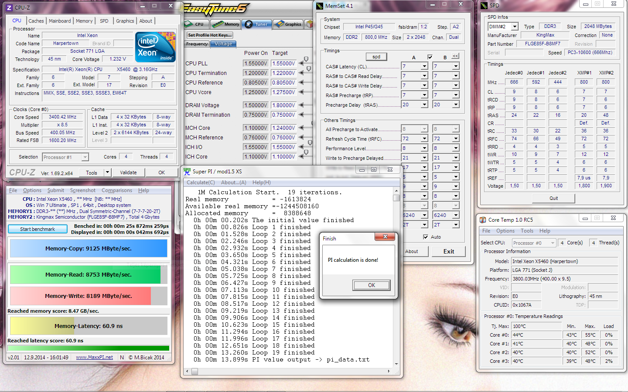The image size is (628, 392).
Task: Click the left arrow beside CPU Reference target
Action: coord(300,83)
